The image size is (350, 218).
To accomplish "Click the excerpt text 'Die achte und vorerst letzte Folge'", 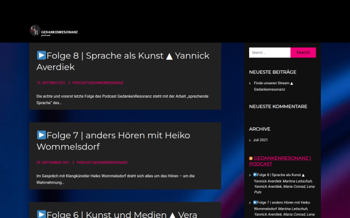I will tap(123, 99).
